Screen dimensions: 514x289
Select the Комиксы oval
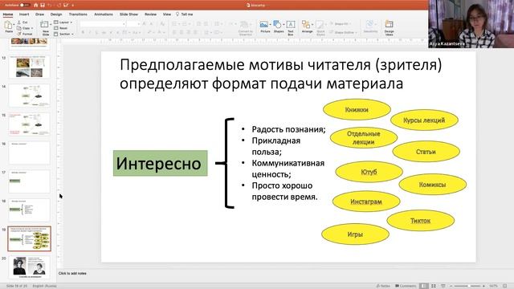(x=432, y=185)
